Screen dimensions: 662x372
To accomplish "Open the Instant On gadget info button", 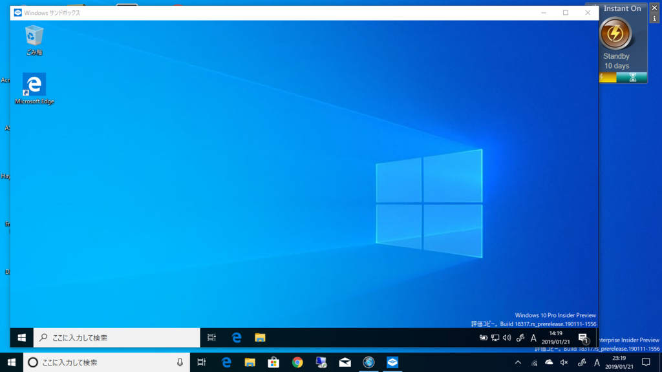I will [654, 19].
